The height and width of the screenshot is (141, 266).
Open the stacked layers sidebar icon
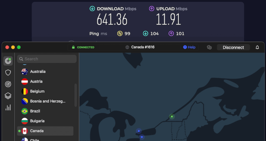[8, 96]
